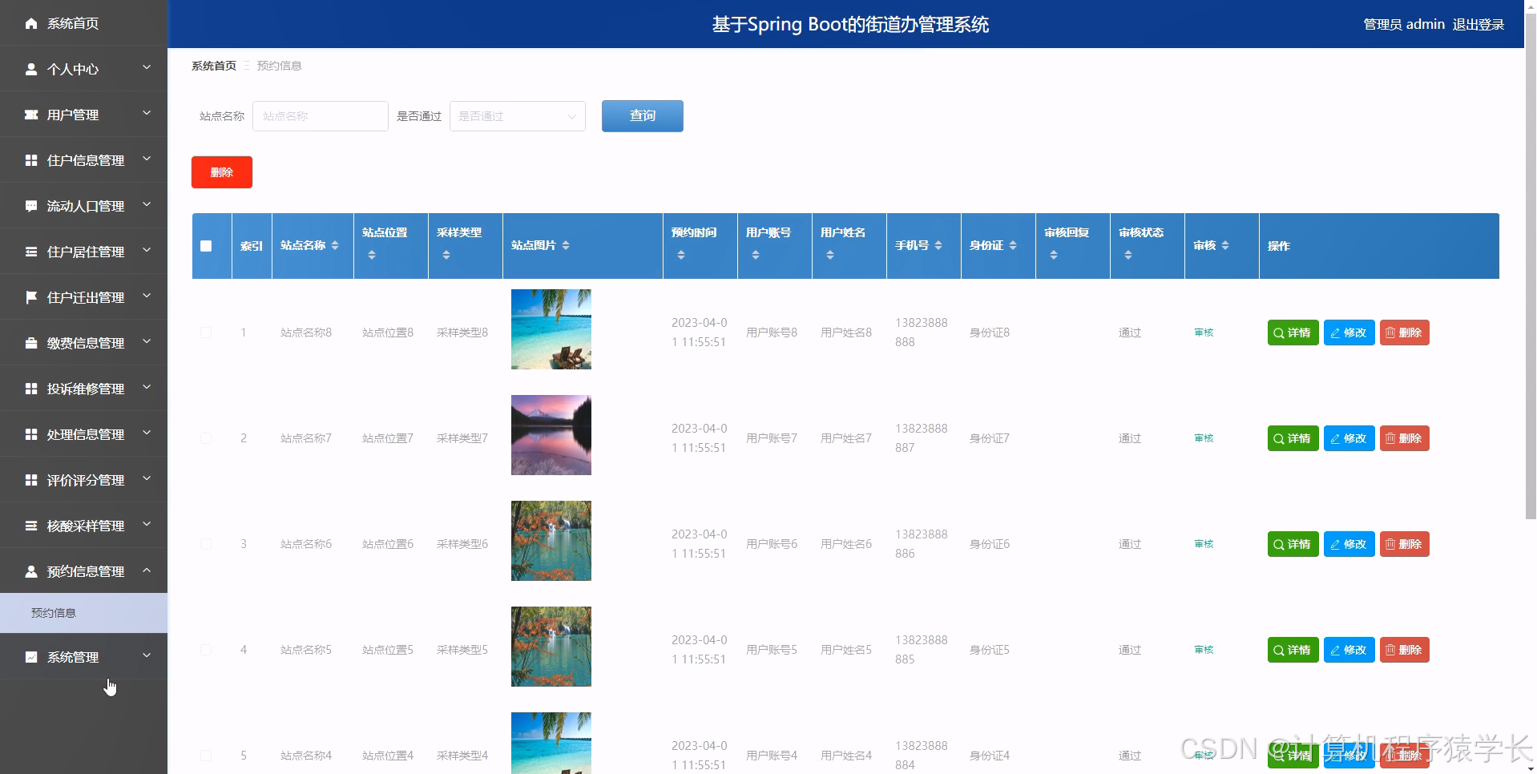The height and width of the screenshot is (774, 1537).
Task: Check the checkbox for 站点名称8 row
Action: click(206, 333)
